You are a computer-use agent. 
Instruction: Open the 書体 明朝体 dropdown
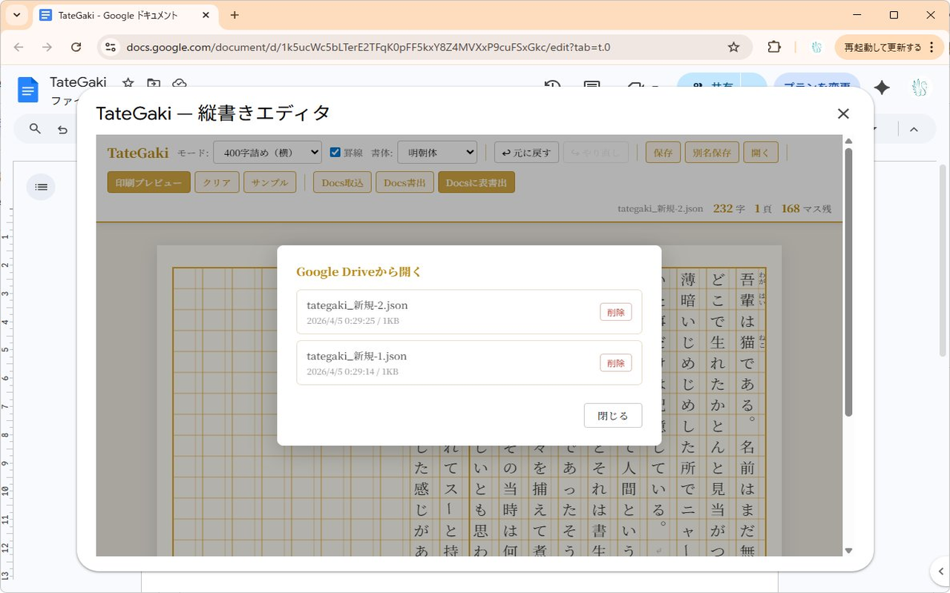[x=437, y=153]
